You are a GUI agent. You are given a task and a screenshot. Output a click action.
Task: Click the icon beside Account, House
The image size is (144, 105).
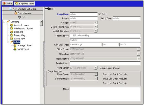click(x=11, y=25)
